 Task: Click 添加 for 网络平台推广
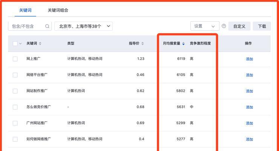coord(249,75)
